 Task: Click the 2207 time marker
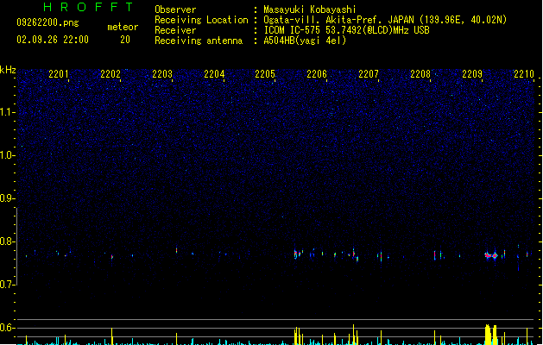pyautogui.click(x=369, y=74)
